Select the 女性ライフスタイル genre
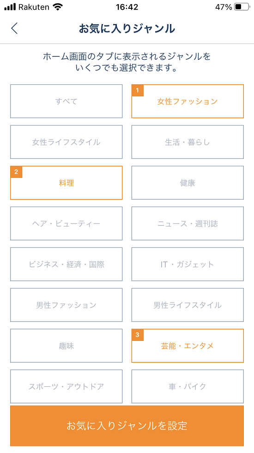The width and height of the screenshot is (254, 453). tap(66, 142)
